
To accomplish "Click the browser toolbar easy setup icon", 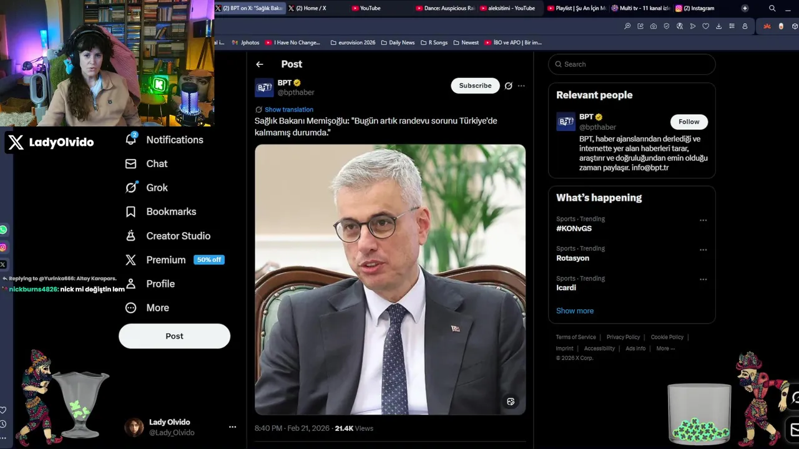I will click(x=732, y=26).
